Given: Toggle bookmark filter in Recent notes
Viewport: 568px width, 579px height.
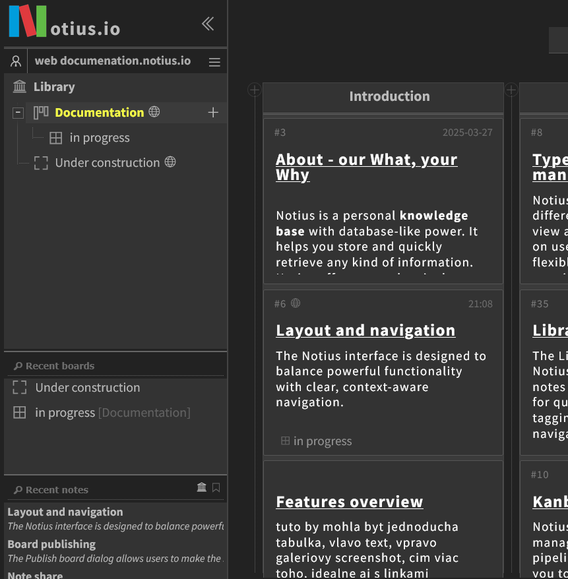Looking at the screenshot, I should tap(216, 488).
